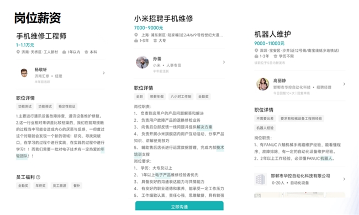Screen dimensions: 359x215
Task: Click the 小米招聘手机维修 job title
Action: tap(163, 19)
